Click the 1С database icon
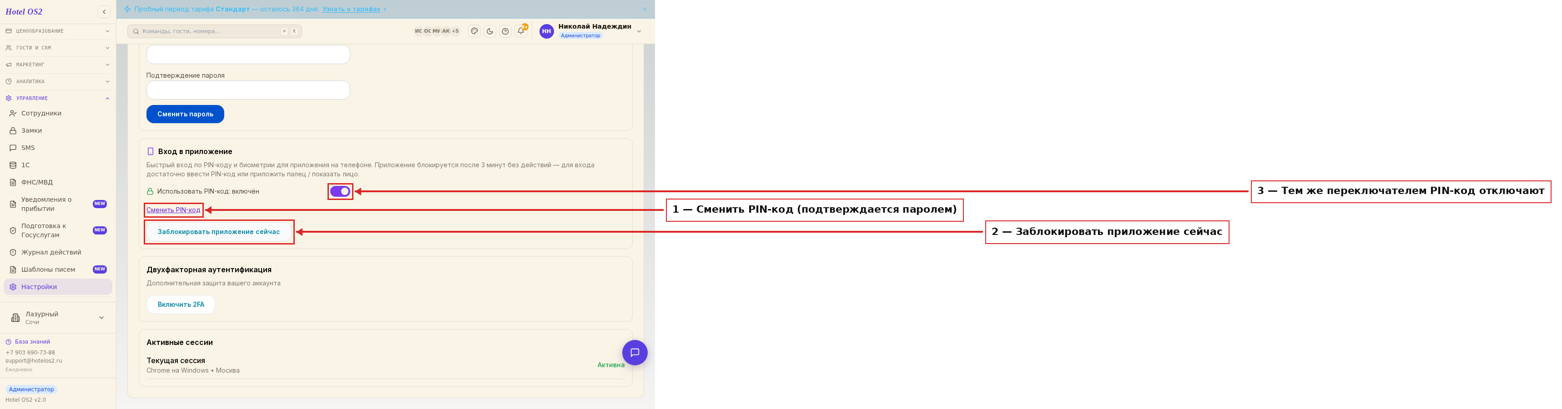This screenshot has width=1562, height=409. (13, 165)
